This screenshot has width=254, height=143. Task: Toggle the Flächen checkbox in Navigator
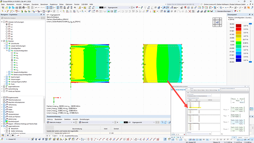coord(4,41)
